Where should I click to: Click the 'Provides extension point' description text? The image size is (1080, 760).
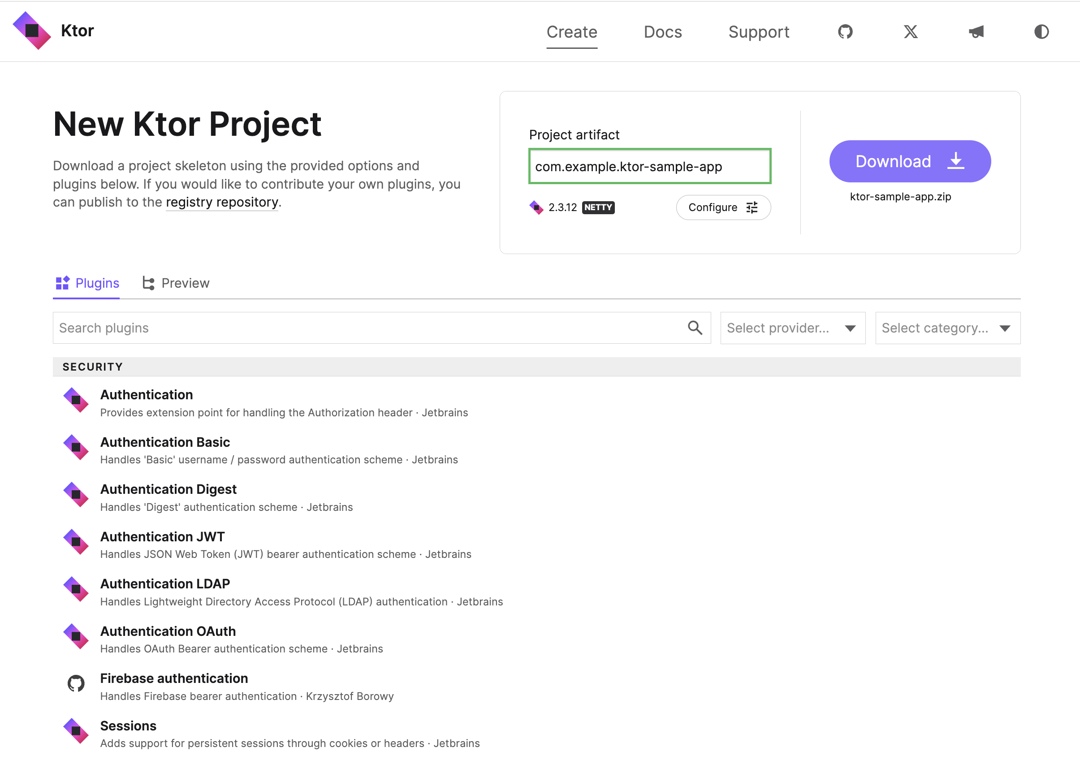[x=256, y=412]
